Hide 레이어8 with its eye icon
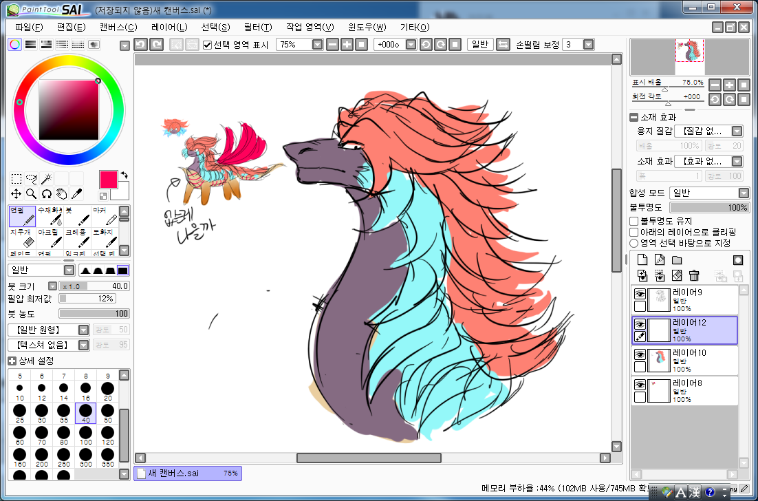The height and width of the screenshot is (501, 758). (640, 385)
